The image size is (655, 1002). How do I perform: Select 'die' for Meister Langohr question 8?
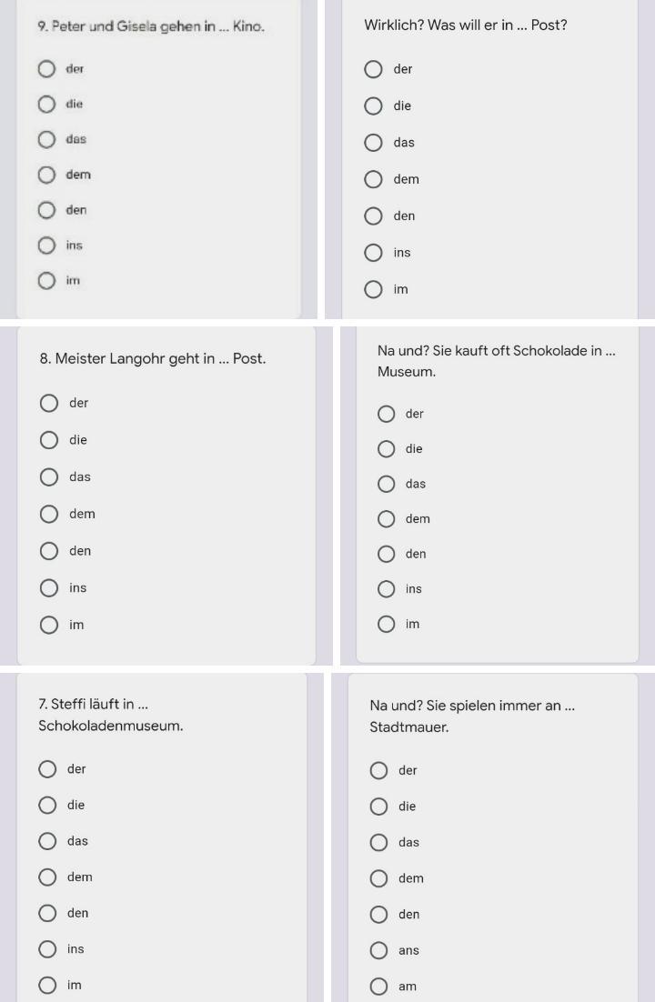(51, 440)
